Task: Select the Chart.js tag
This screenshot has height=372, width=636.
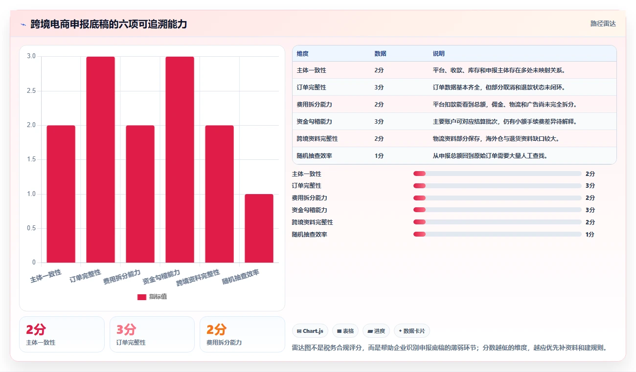Action: [310, 331]
